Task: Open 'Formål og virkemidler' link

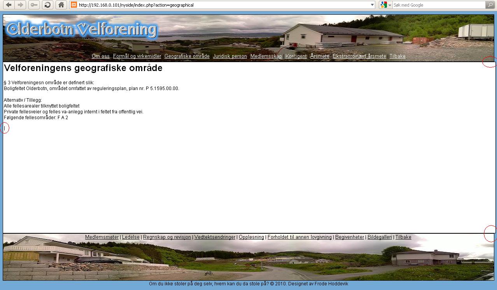Action: (137, 56)
